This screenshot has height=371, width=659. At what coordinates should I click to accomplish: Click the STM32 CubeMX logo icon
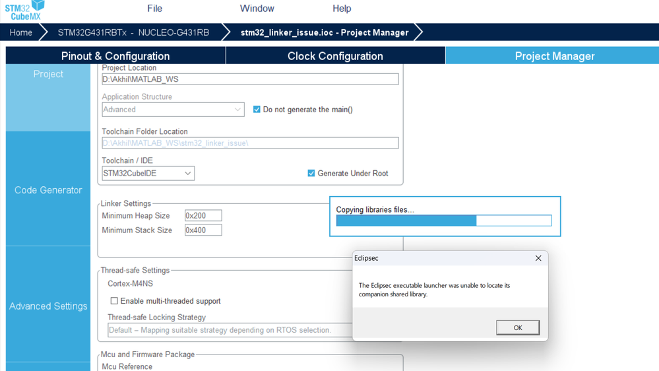tap(24, 11)
